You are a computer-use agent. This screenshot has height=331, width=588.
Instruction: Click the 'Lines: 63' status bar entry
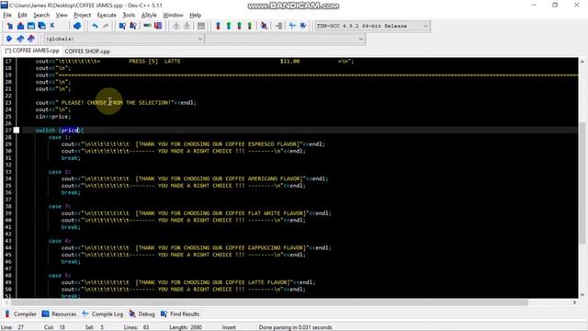(x=137, y=327)
